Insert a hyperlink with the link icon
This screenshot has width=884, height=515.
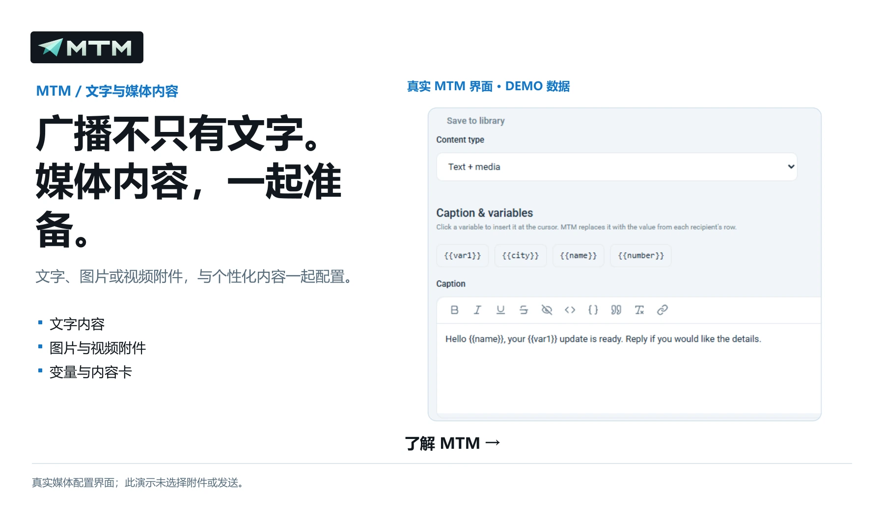tap(662, 310)
